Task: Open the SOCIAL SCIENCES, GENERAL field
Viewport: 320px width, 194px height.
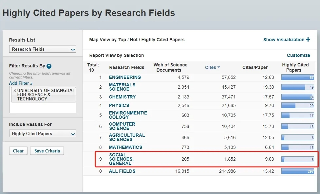Action: pyautogui.click(x=121, y=159)
